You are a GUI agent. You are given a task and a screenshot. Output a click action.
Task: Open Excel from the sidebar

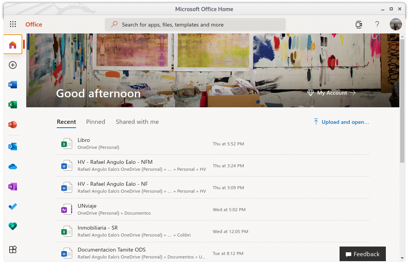pos(13,105)
